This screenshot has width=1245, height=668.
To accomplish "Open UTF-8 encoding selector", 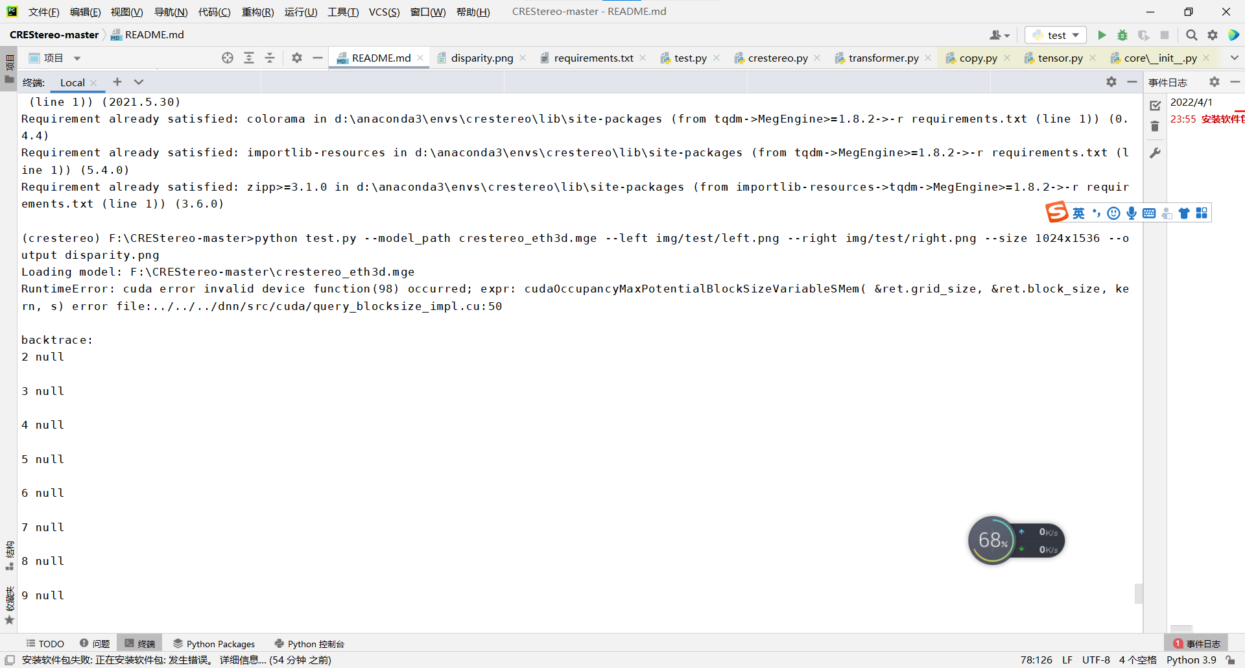I will 1096,660.
